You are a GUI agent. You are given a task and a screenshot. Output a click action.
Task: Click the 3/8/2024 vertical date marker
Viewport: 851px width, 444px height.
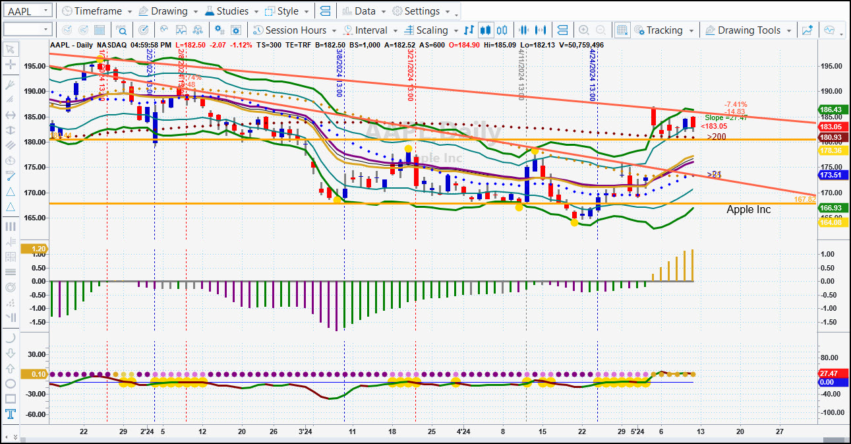(339, 73)
